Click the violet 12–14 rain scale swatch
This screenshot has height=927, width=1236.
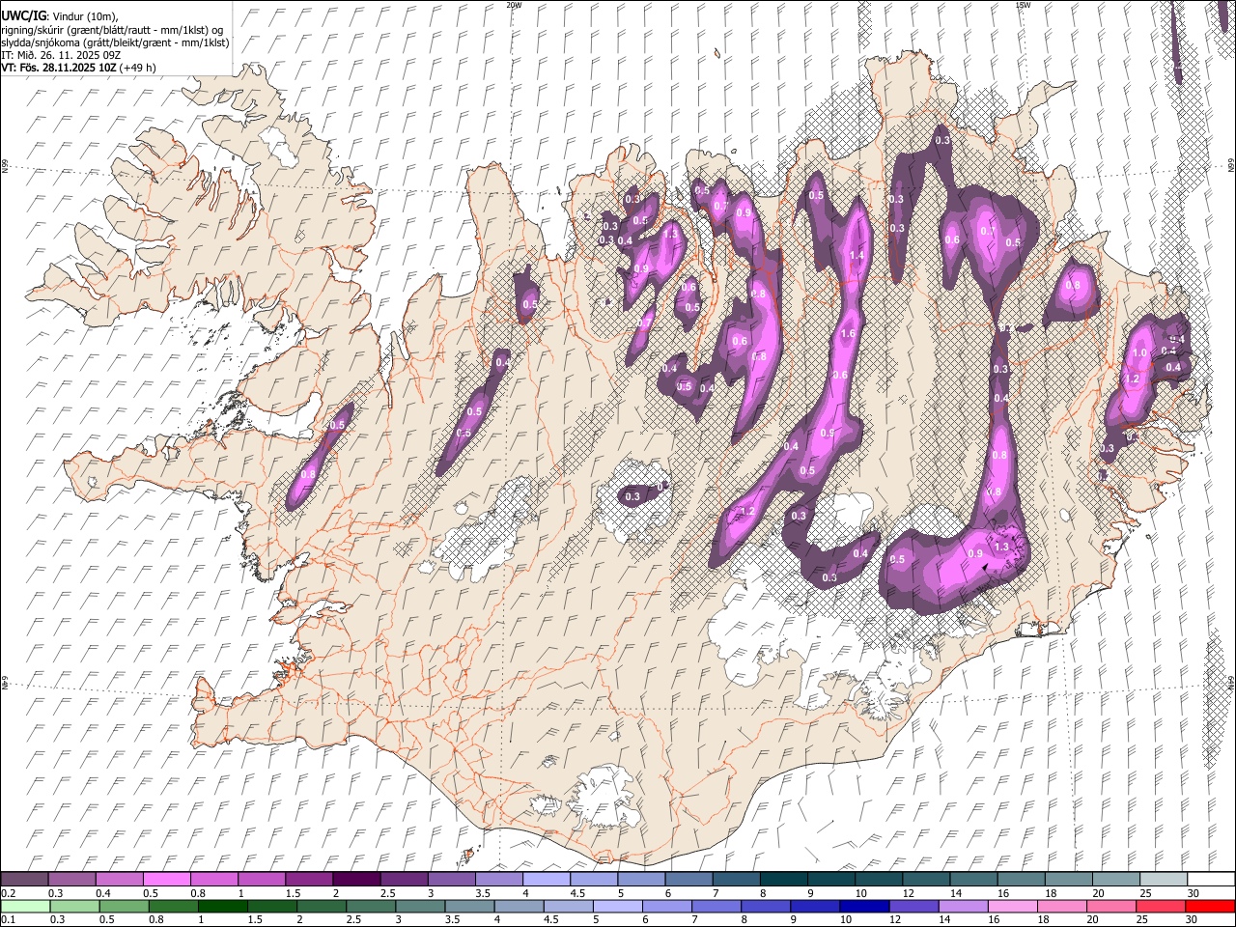pyautogui.click(x=913, y=906)
